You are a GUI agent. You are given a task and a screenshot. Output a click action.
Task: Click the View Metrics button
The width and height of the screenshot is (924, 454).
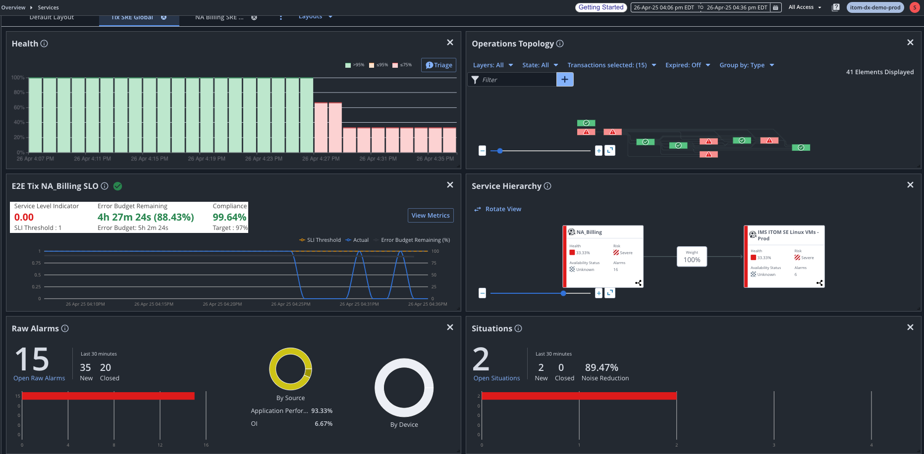point(430,215)
